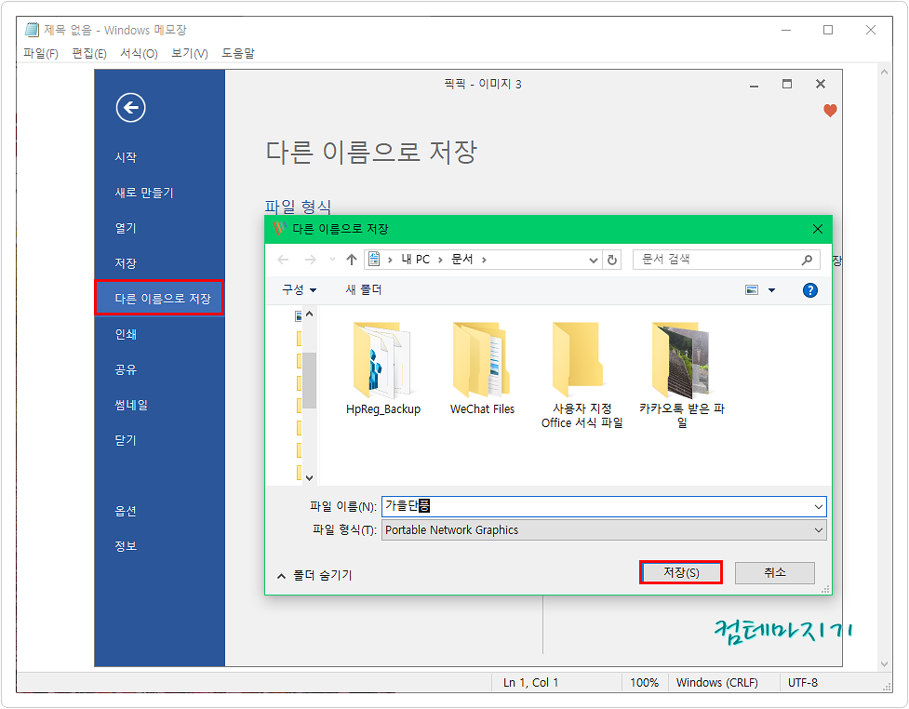
Task: Open 편집(E) menu in Notepad
Action: point(89,53)
